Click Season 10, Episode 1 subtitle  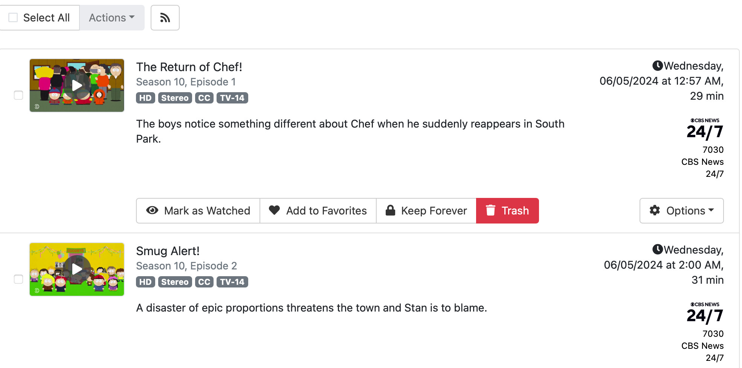click(x=186, y=82)
